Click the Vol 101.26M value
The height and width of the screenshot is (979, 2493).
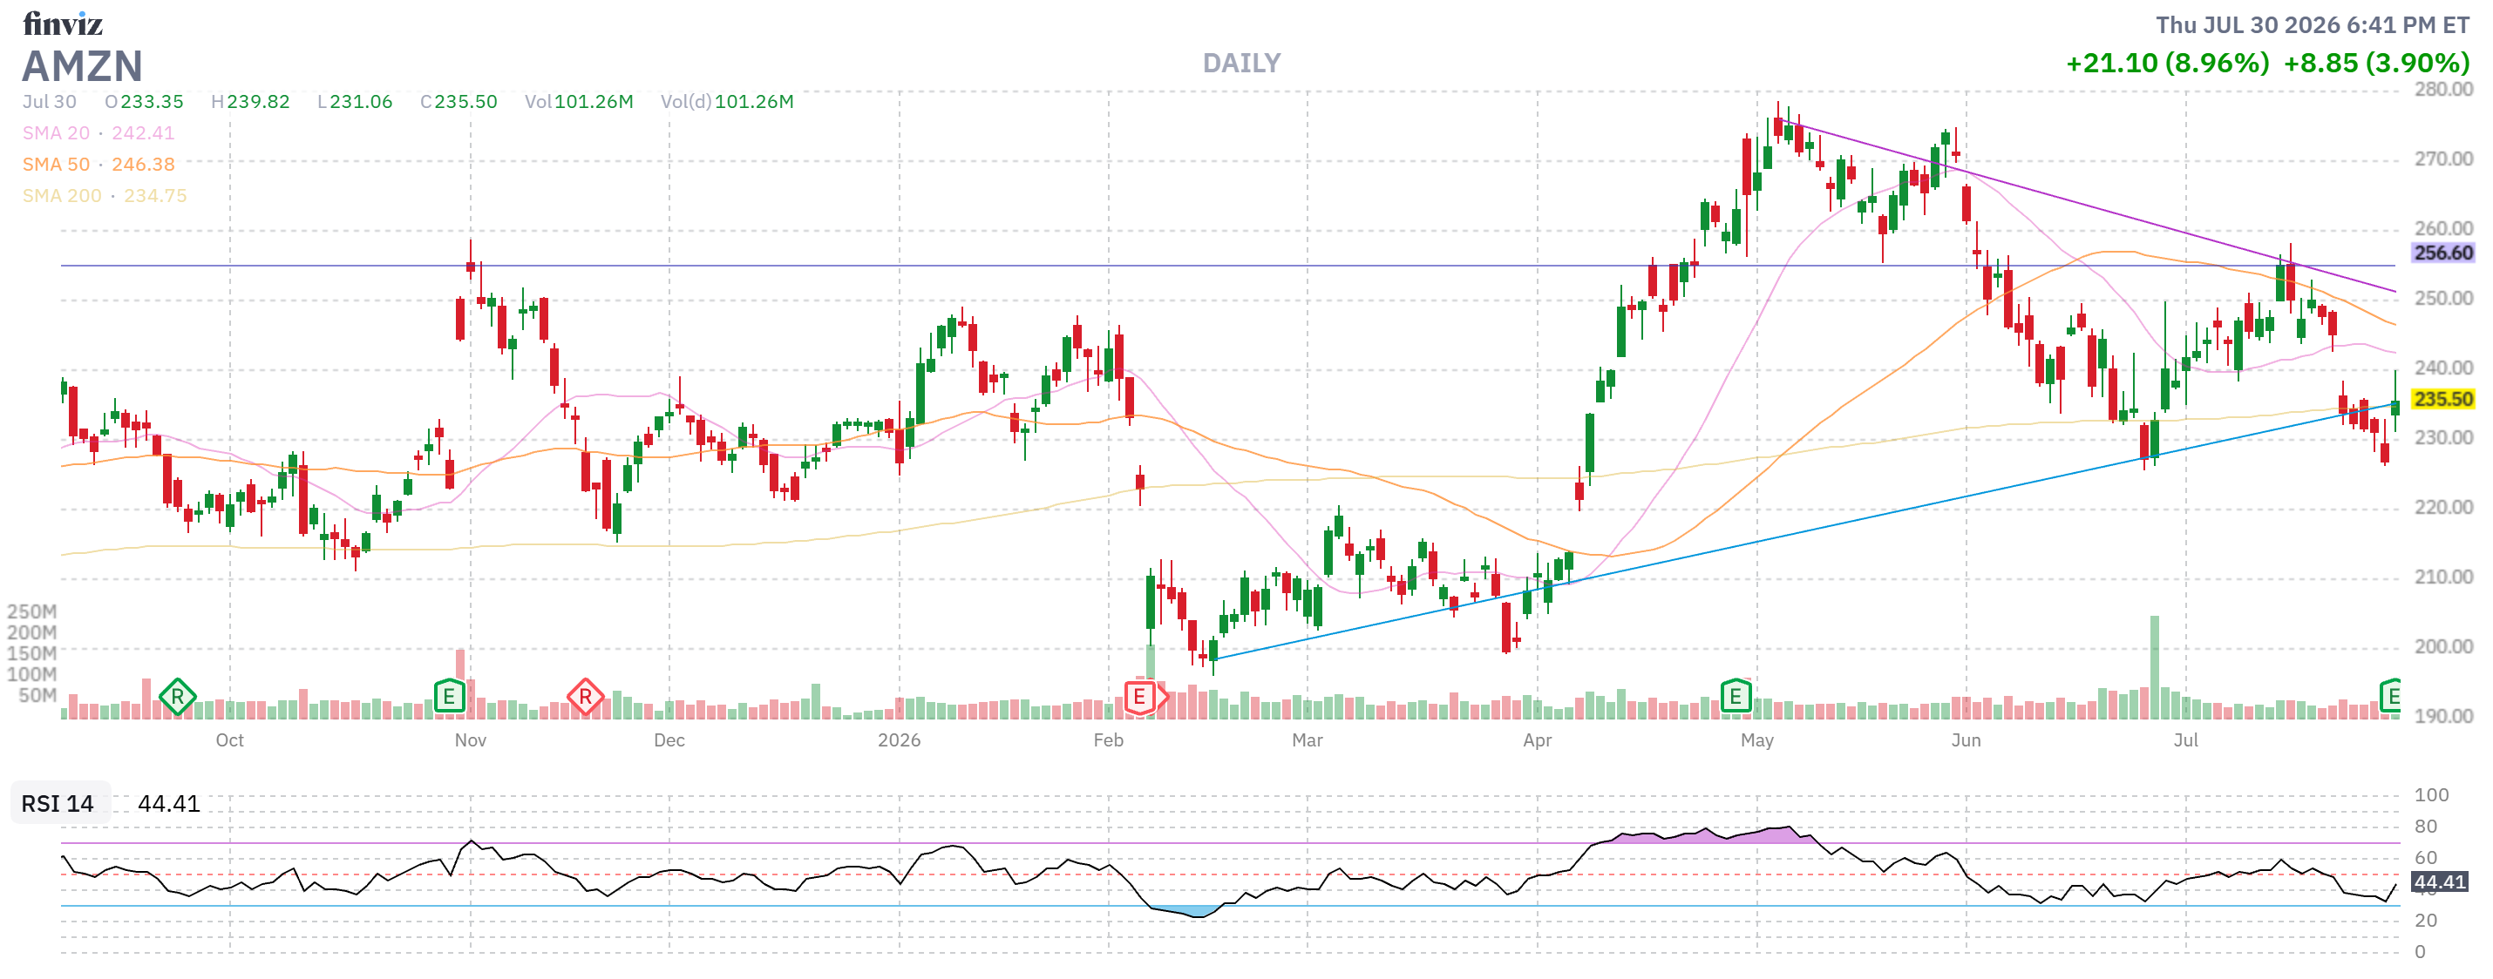pyautogui.click(x=579, y=102)
